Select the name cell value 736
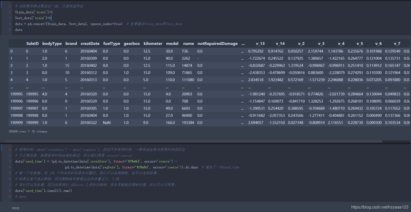 pyautogui.click(x=185, y=51)
